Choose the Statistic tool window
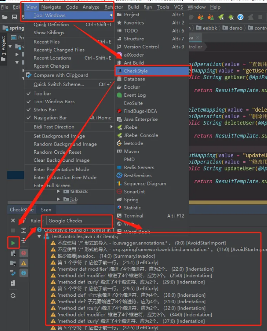This screenshot has width=267, height=331. click(x=152, y=208)
